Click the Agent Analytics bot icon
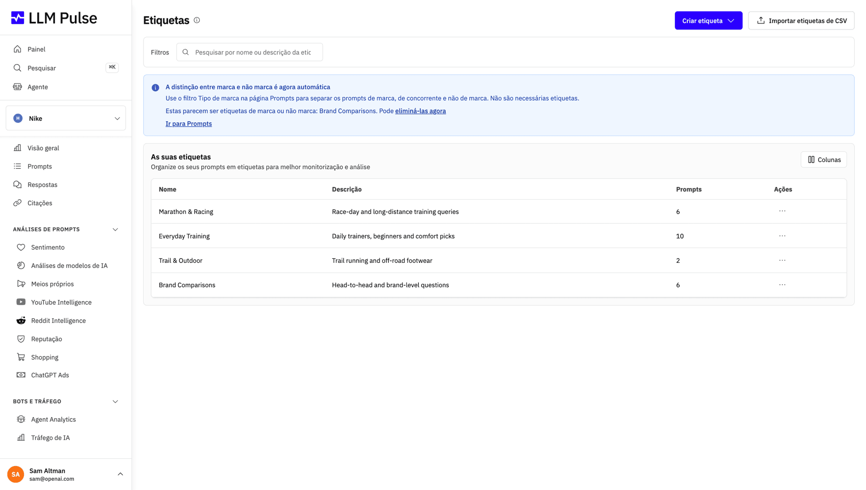The height and width of the screenshot is (490, 866). coord(21,419)
